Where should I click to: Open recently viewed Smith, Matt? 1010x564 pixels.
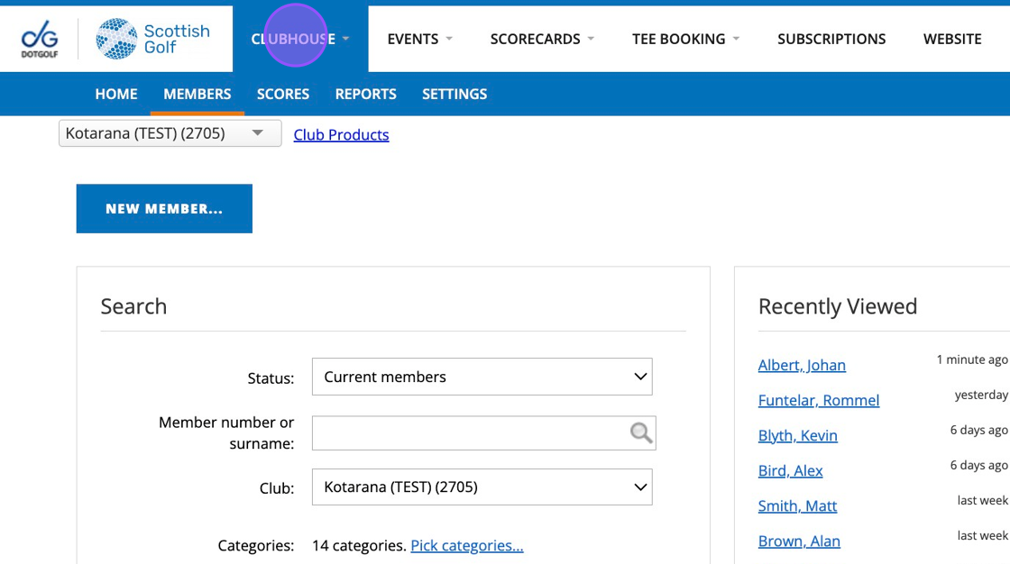[797, 505]
